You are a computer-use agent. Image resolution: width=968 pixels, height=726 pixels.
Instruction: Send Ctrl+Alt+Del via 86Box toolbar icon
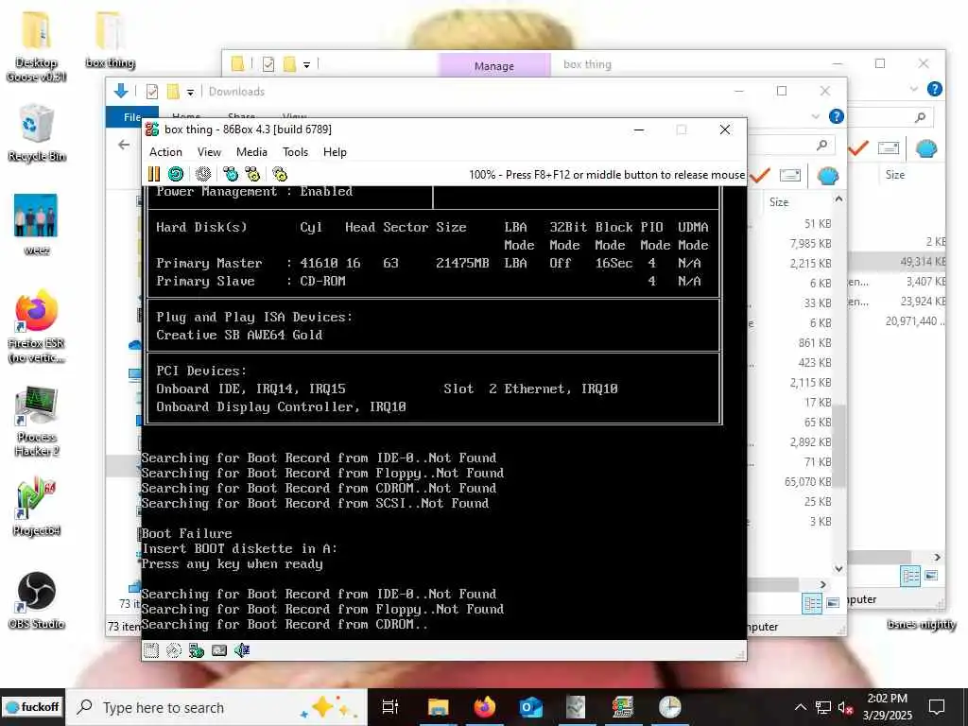pyautogui.click(x=231, y=174)
